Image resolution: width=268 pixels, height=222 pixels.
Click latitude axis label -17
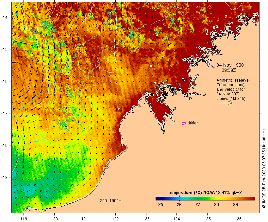tap(4, 114)
